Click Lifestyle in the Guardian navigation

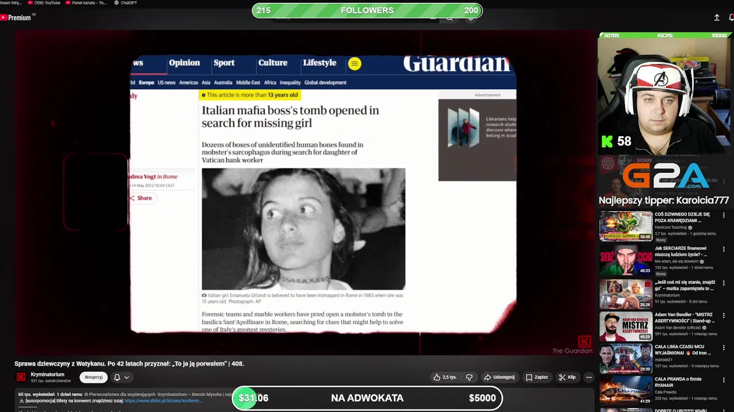pyautogui.click(x=319, y=63)
